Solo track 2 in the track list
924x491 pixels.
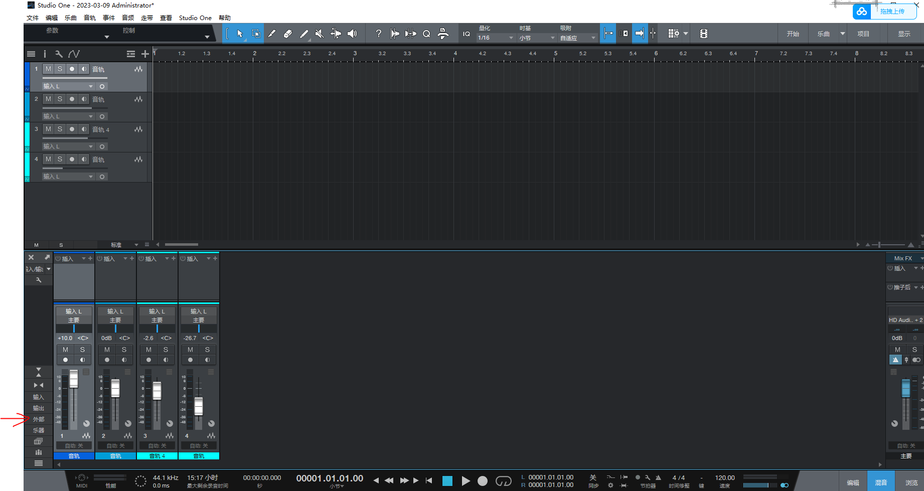(x=60, y=99)
